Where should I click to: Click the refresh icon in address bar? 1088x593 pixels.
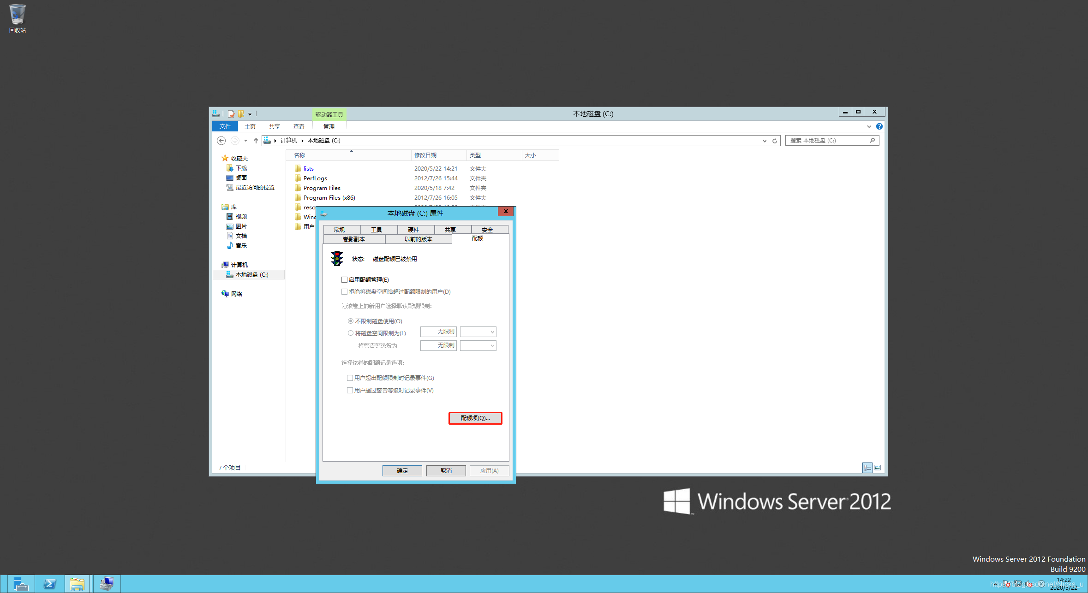pos(775,141)
